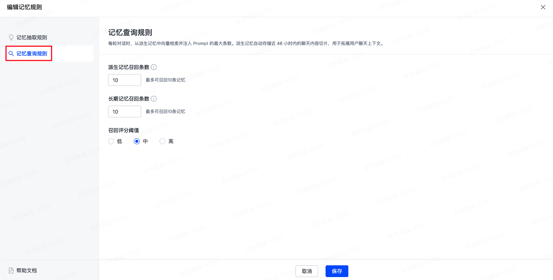The image size is (553, 280).
Task: Select the 低 recall threshold option
Action: (x=111, y=141)
